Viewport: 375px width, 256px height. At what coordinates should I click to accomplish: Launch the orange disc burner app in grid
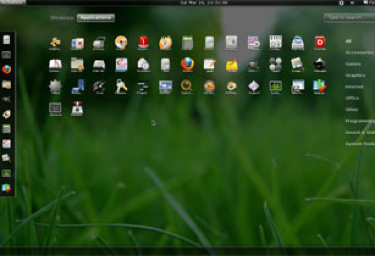click(x=121, y=42)
